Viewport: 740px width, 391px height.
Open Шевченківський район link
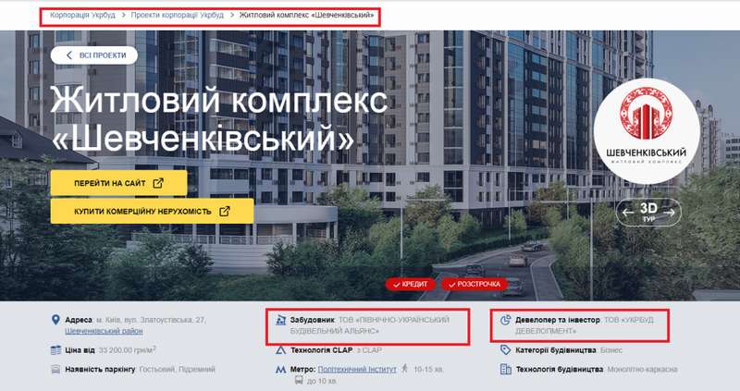click(104, 331)
